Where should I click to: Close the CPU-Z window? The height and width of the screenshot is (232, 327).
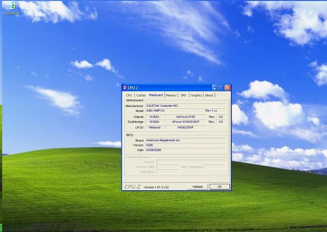click(x=227, y=88)
